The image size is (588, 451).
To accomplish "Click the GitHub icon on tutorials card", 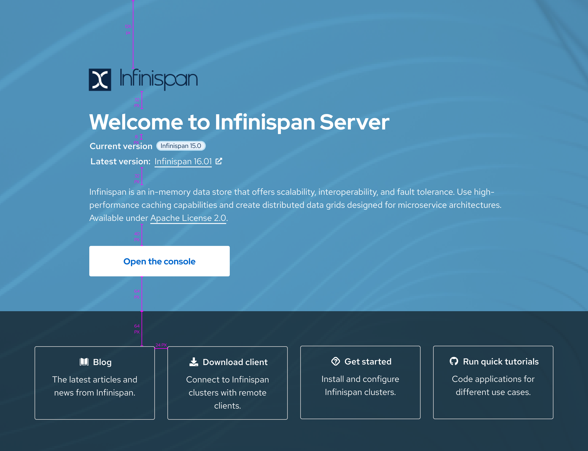I will (454, 361).
